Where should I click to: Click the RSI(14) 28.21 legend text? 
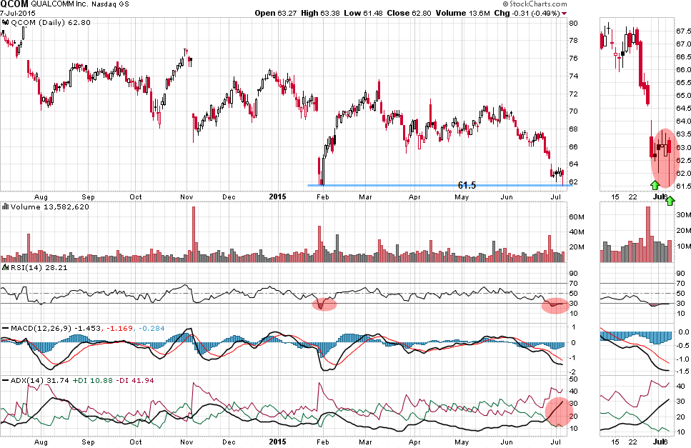pyautogui.click(x=39, y=267)
